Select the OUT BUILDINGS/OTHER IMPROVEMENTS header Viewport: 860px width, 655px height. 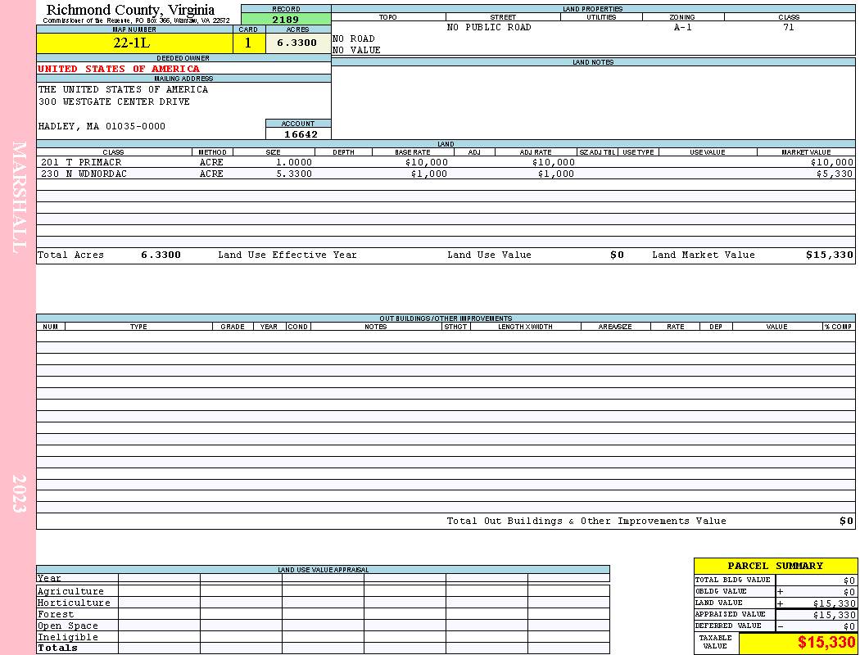pyautogui.click(x=446, y=318)
